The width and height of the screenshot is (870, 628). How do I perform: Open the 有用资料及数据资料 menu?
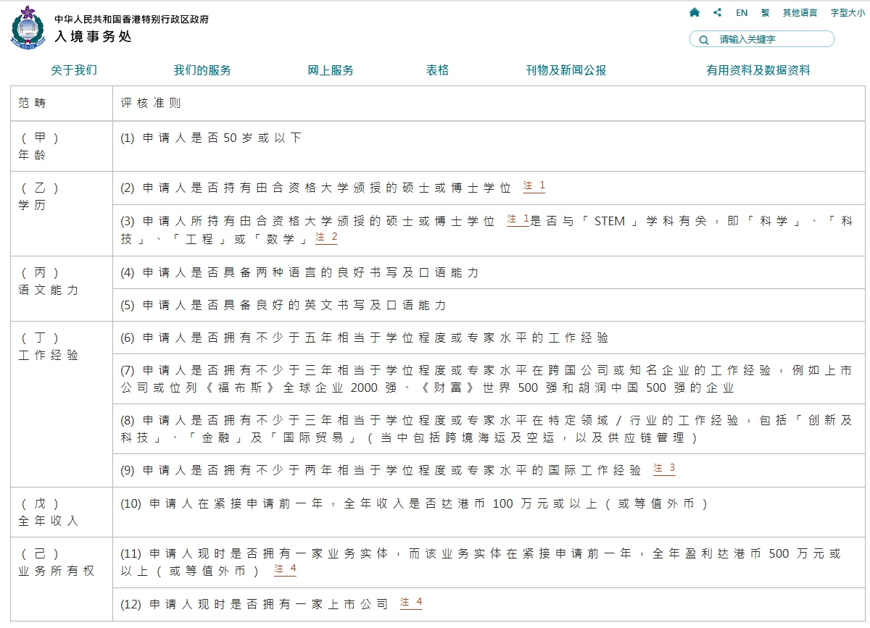click(758, 70)
